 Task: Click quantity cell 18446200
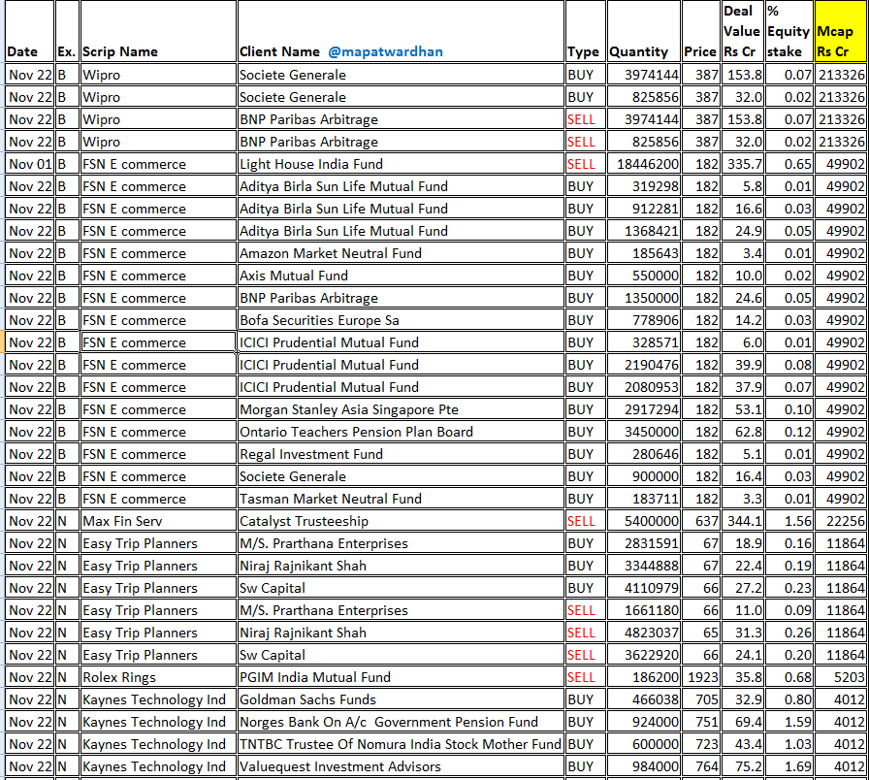click(x=643, y=164)
